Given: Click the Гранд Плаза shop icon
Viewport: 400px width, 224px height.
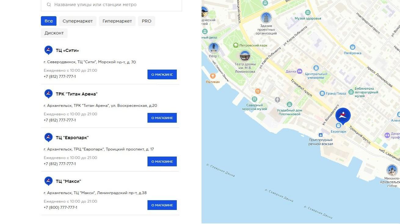Looking at the screenshot, I should point(322,93).
